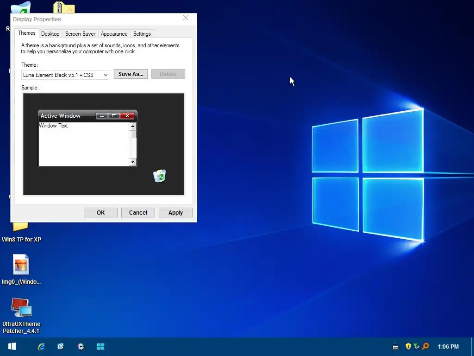
Task: Click the Active Window sample title bar
Action: (87, 115)
